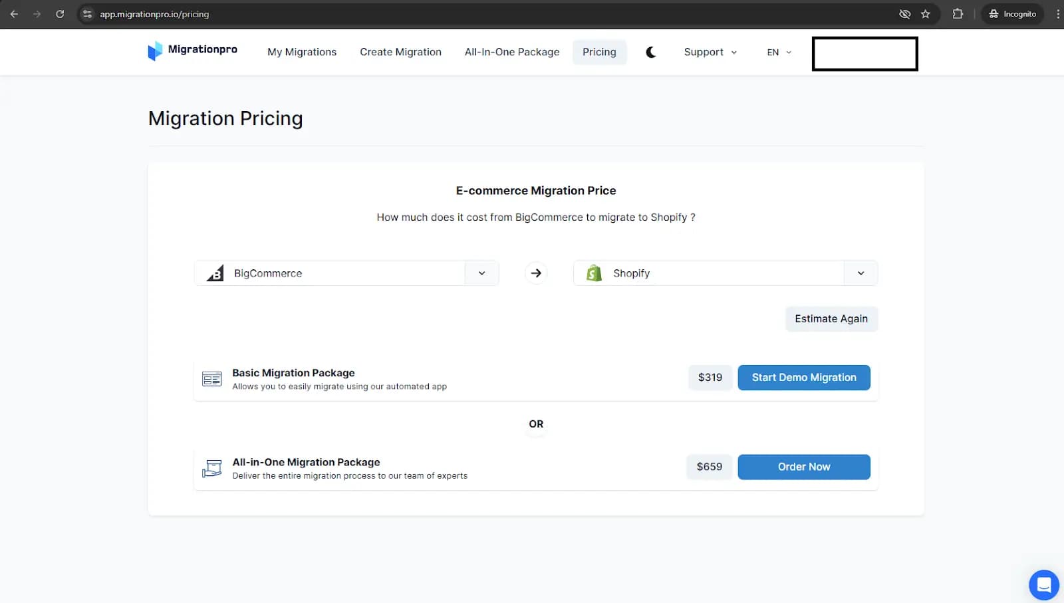Open the Create Migration page
Viewport: 1064px width, 603px height.
[400, 52]
